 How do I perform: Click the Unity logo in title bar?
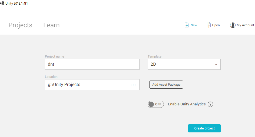tap(2, 3)
